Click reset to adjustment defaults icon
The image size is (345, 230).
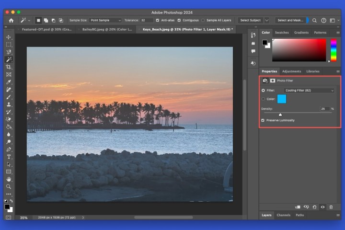point(314,207)
